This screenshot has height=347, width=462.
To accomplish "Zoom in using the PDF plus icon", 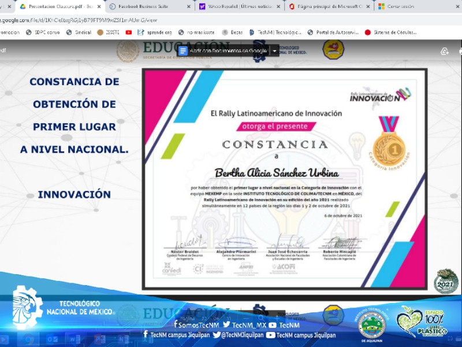I will 277,318.
